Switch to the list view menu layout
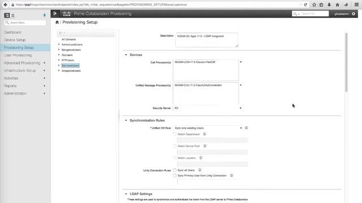 click(x=13, y=15)
